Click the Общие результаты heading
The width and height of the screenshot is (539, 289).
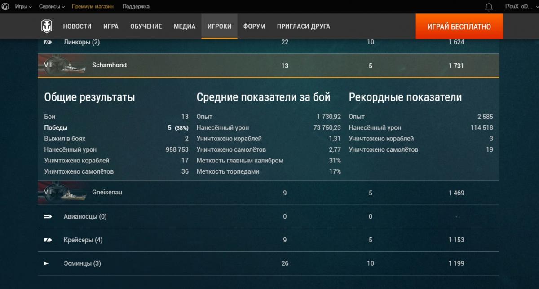[x=89, y=97]
